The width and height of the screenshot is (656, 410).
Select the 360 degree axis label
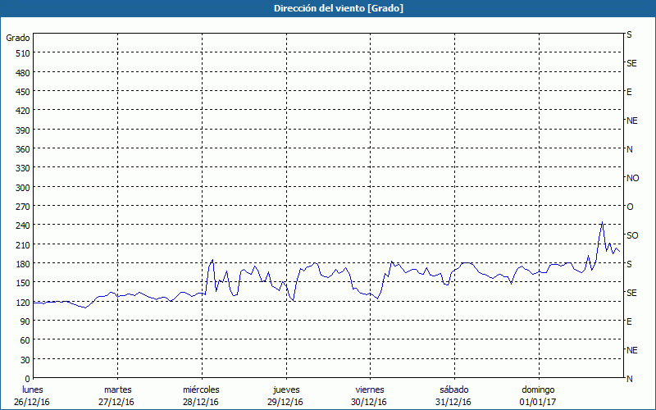click(x=22, y=148)
